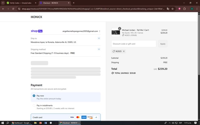The width and height of the screenshot is (200, 125).
Task: Remove the IK2025 discount code
Action: [x=124, y=51]
